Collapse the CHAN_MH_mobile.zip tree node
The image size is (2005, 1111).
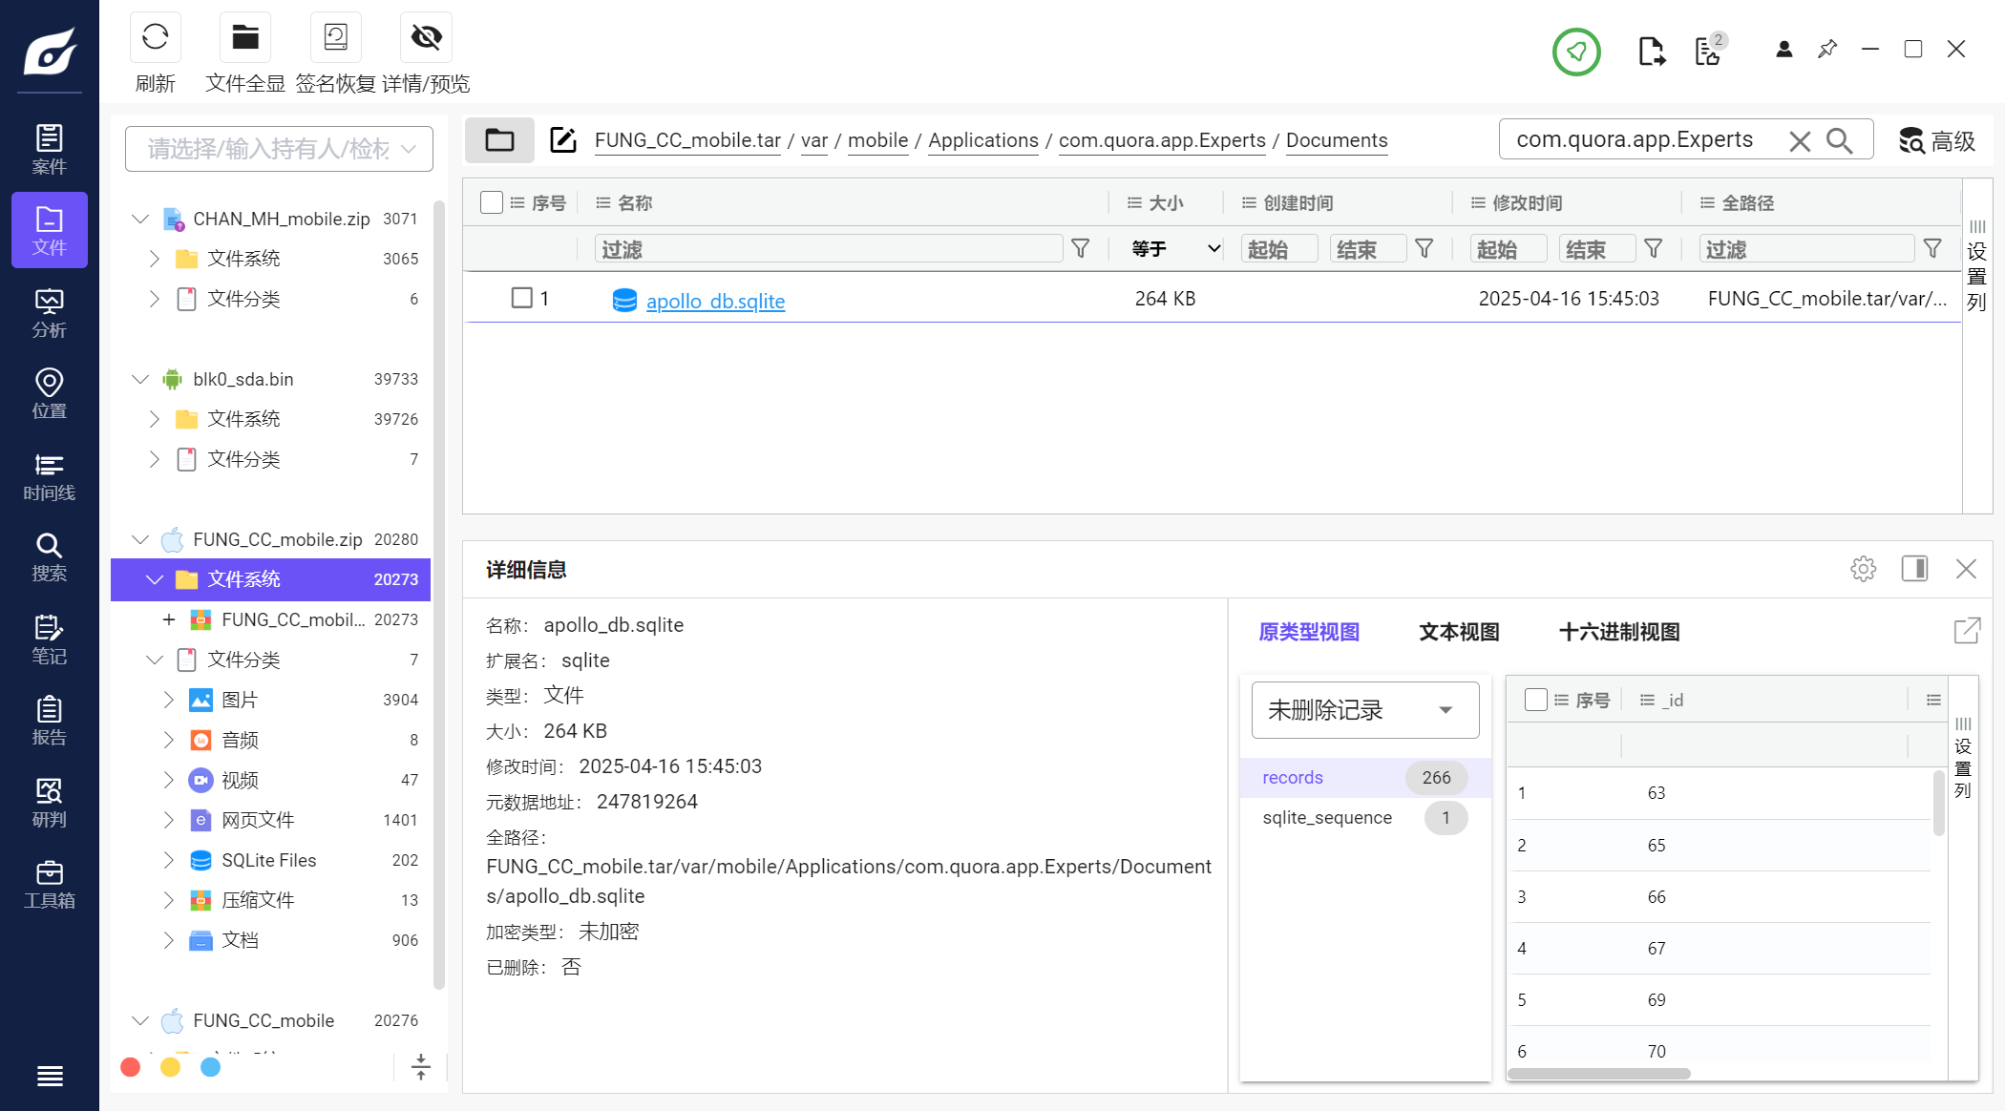(140, 219)
